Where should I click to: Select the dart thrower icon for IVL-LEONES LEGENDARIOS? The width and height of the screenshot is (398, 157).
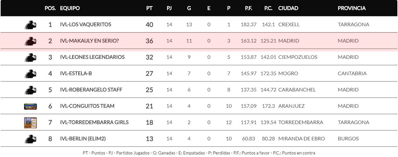coord(30,57)
